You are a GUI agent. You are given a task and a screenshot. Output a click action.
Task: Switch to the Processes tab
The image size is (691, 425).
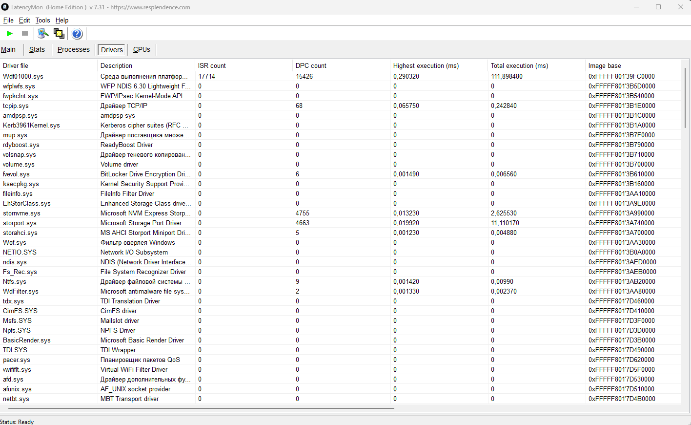click(74, 49)
